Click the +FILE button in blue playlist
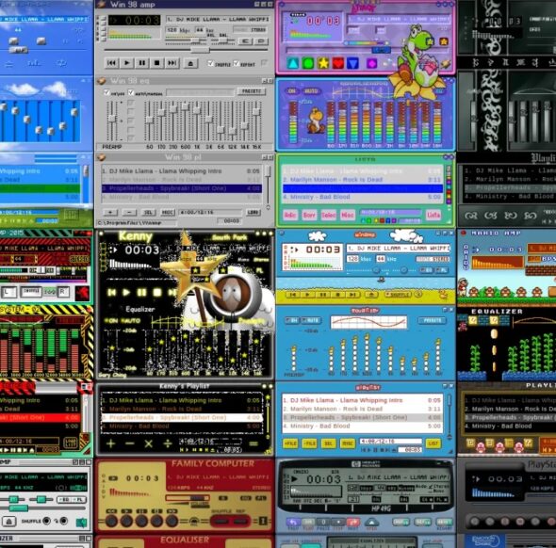The width and height of the screenshot is (556, 548). tap(290, 443)
